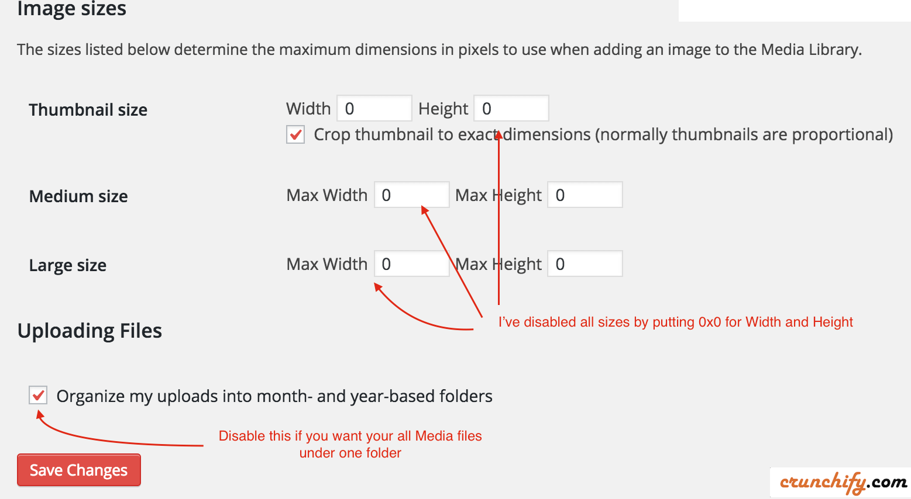Uncheck Crop thumbnail to exact dimensions checkbox
Image resolution: width=911 pixels, height=499 pixels.
tap(295, 135)
